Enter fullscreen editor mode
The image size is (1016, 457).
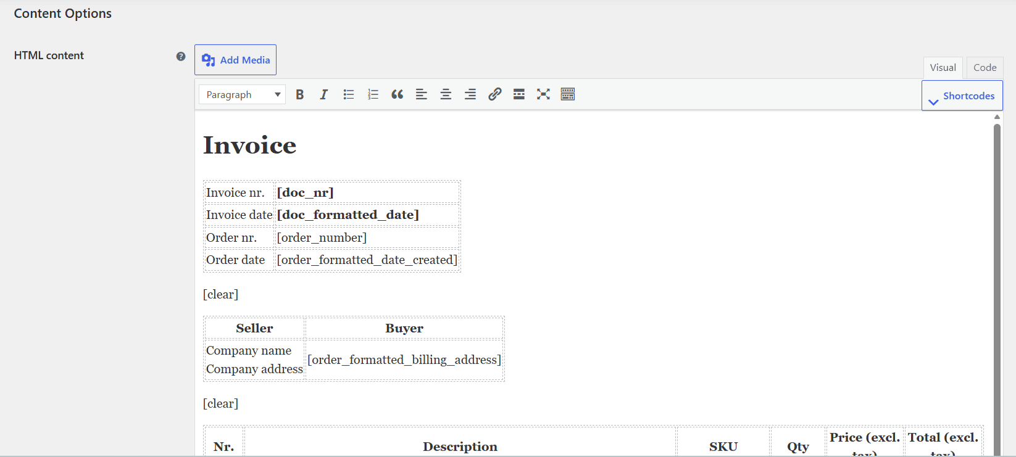pos(543,94)
